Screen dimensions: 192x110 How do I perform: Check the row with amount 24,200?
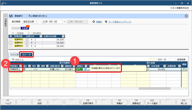pyautogui.click(x=11, y=40)
